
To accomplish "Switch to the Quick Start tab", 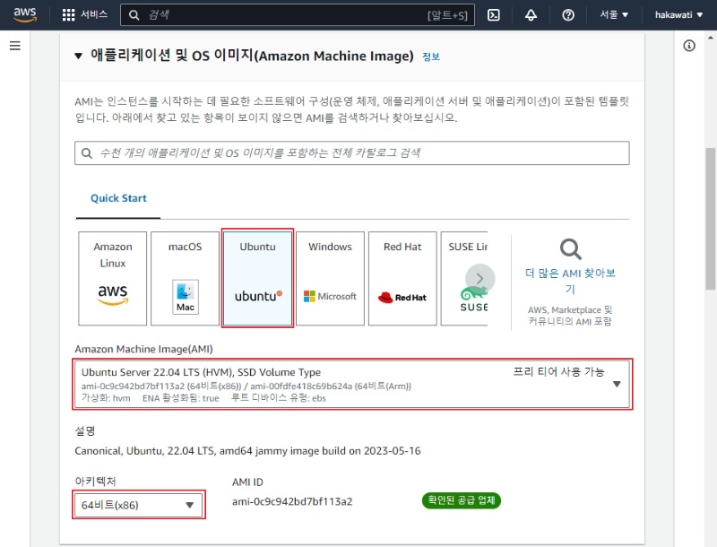I will [117, 198].
